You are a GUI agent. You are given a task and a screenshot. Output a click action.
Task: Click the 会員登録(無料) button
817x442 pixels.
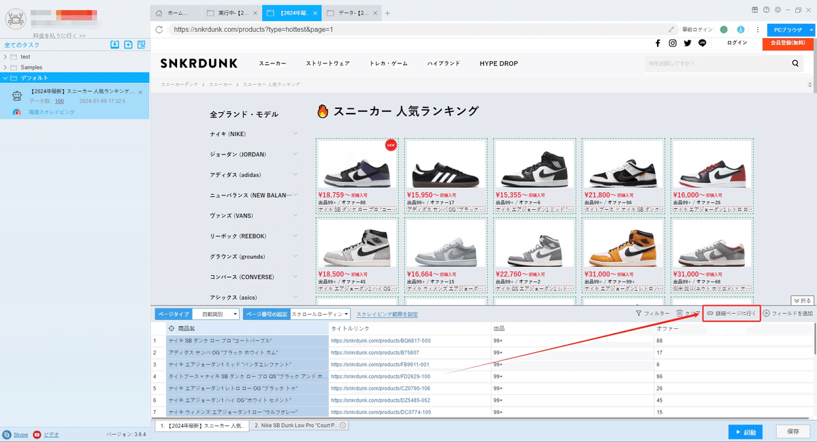(x=789, y=43)
